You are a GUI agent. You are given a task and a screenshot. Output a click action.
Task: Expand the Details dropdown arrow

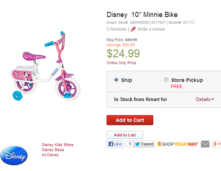213,100
